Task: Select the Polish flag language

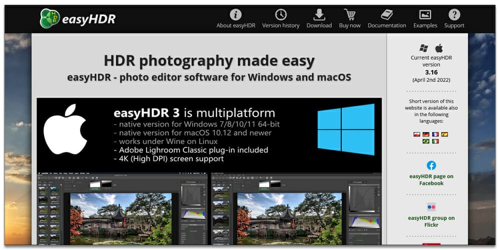Action: [416, 134]
